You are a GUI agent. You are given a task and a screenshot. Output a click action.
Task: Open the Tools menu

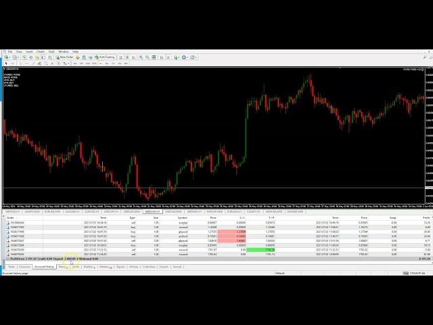pyautogui.click(x=51, y=51)
